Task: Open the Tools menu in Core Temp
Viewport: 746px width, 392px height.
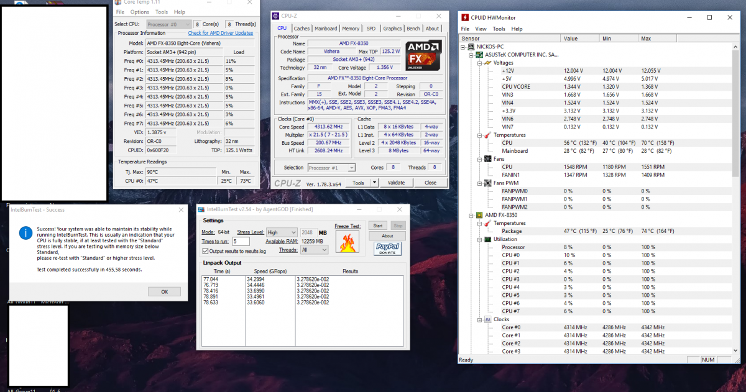Action: 162,12
